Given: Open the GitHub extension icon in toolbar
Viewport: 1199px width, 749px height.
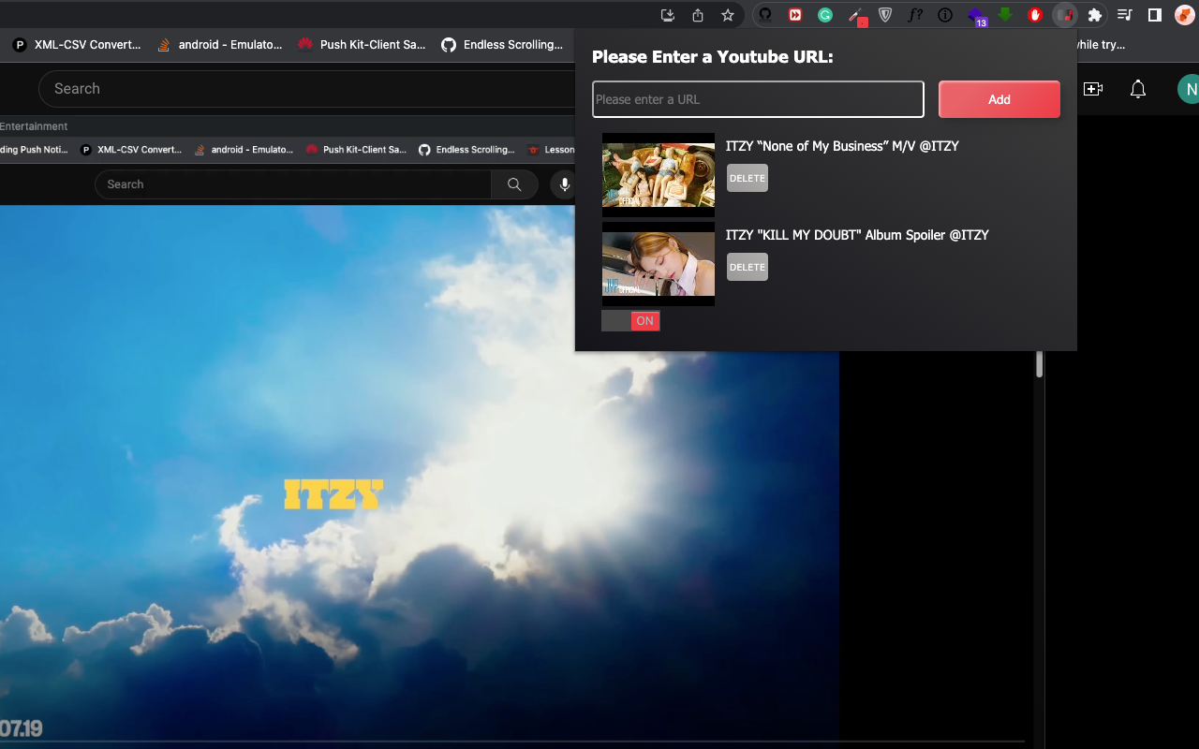Looking at the screenshot, I should pos(764,15).
